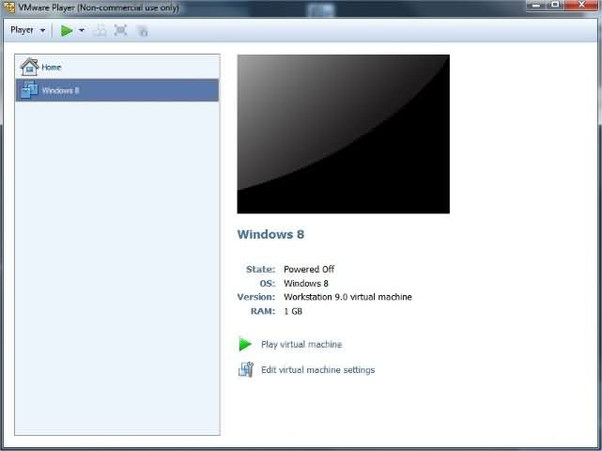Image resolution: width=602 pixels, height=451 pixels.
Task: Click the 1 GB RAM value
Action: pyautogui.click(x=293, y=311)
